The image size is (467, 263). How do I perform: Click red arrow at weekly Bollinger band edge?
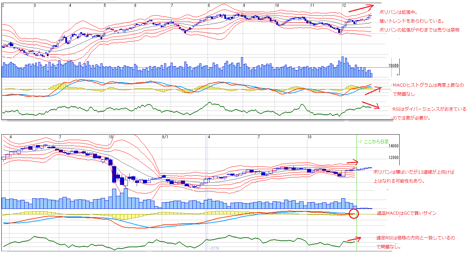(352, 162)
